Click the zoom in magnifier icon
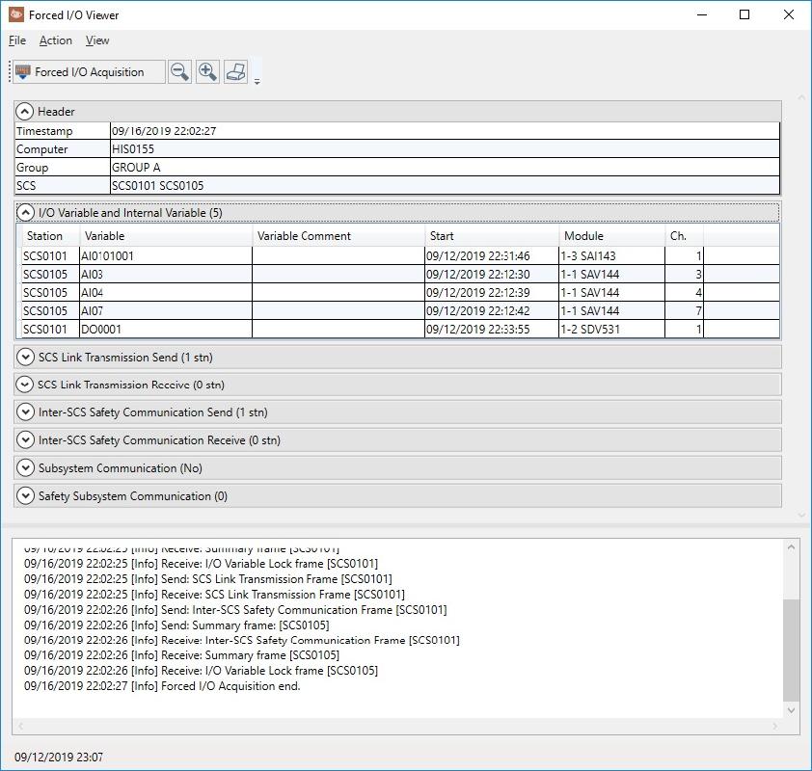Image resolution: width=812 pixels, height=771 pixels. (207, 71)
